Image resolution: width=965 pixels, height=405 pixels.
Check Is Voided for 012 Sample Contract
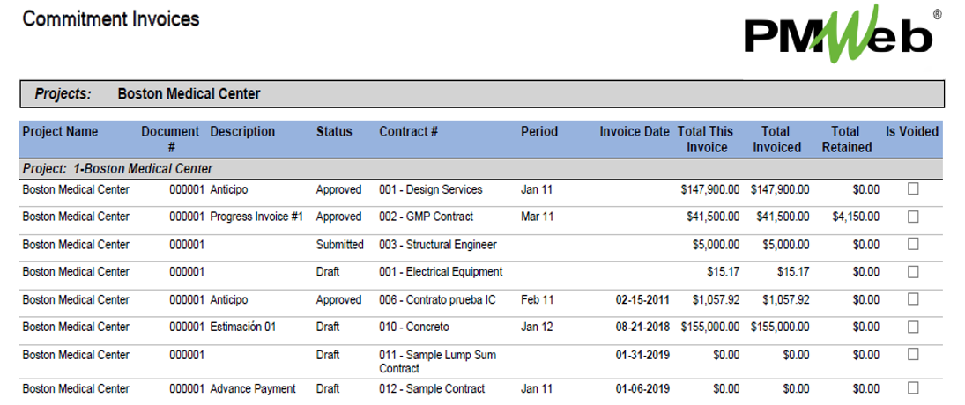tap(913, 387)
